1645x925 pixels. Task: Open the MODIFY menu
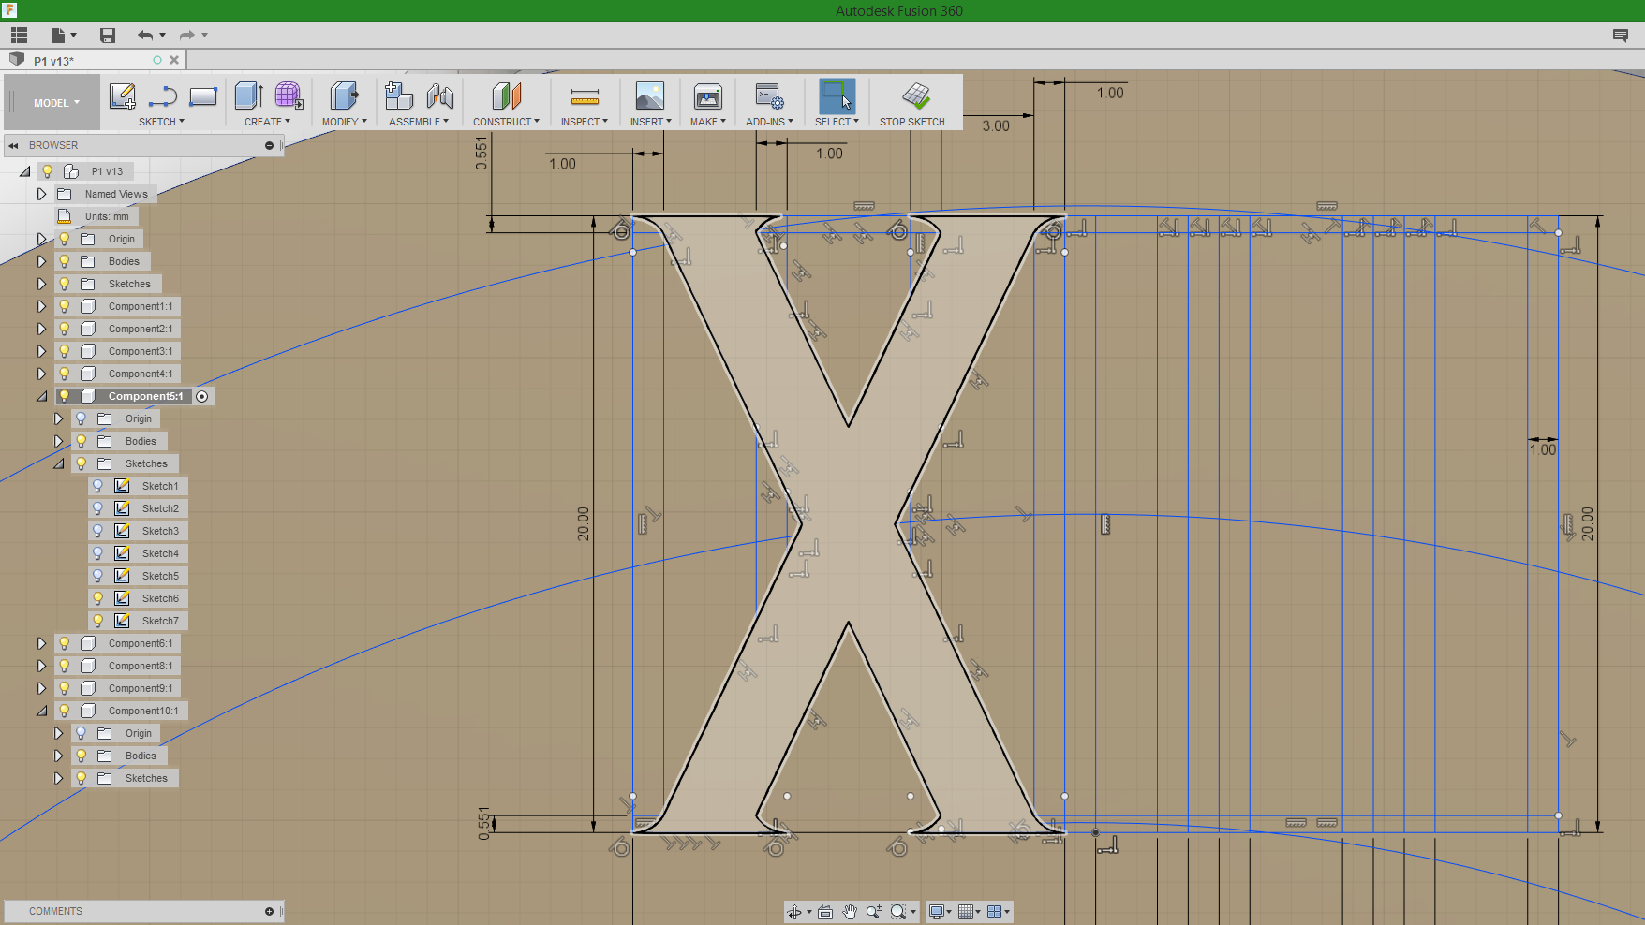pyautogui.click(x=344, y=122)
